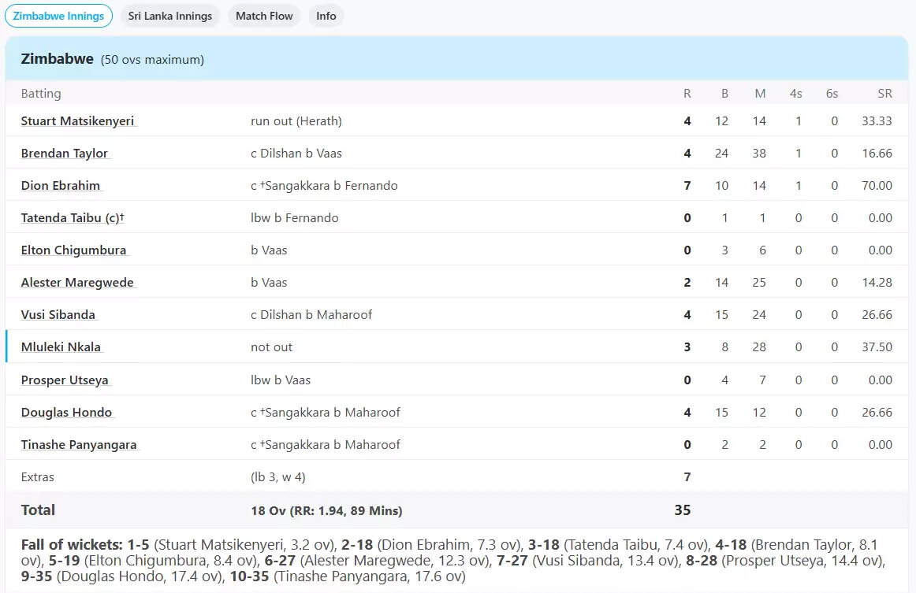Click the Zimbabwe Innings tab
This screenshot has width=916, height=593.
point(59,16)
